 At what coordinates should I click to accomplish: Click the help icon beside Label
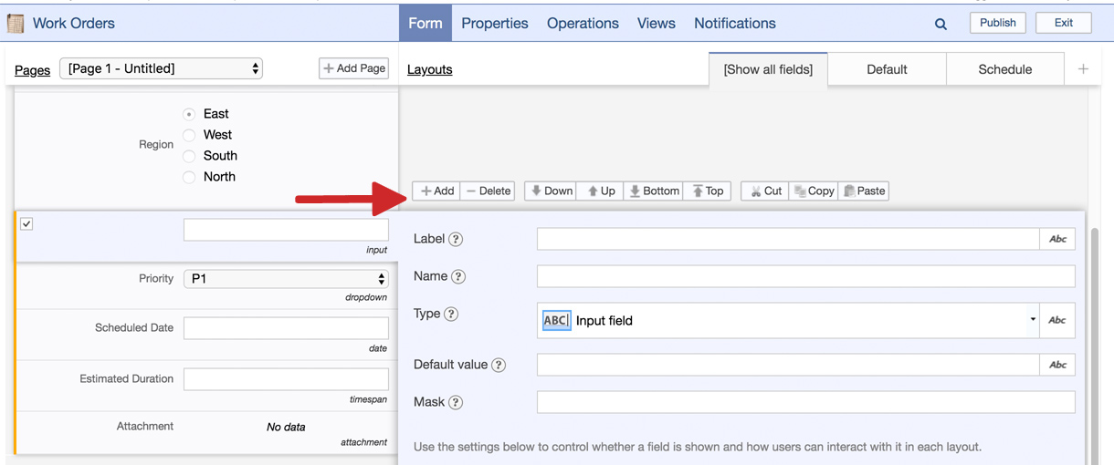click(456, 239)
